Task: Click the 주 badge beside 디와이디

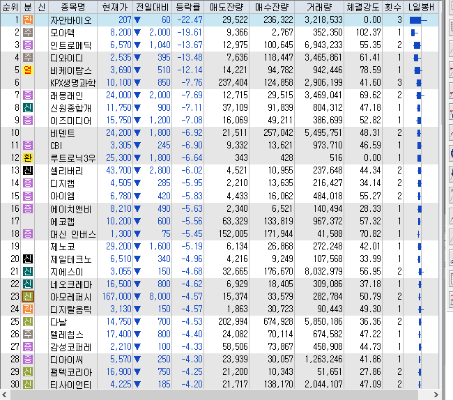Action: coord(28,57)
